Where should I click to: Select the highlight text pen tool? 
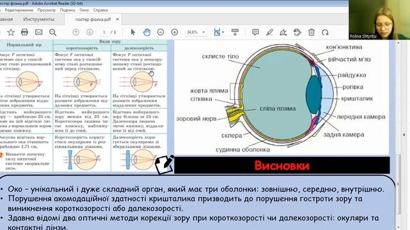(269, 33)
